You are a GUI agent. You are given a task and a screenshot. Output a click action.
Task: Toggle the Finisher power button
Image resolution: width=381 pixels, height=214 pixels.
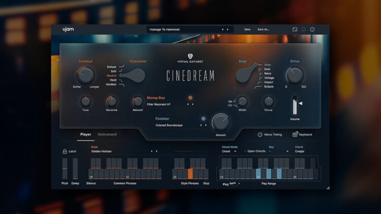coord(203,118)
